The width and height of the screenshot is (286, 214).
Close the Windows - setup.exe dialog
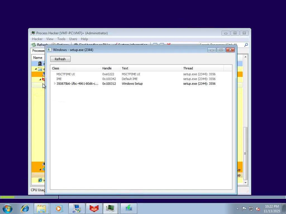point(230,50)
